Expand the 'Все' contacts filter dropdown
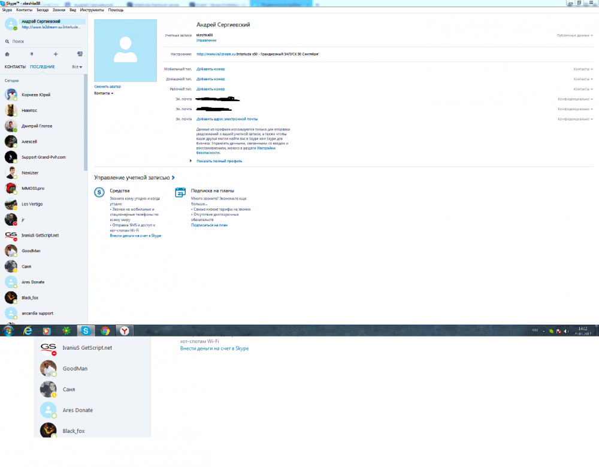 pyautogui.click(x=77, y=67)
